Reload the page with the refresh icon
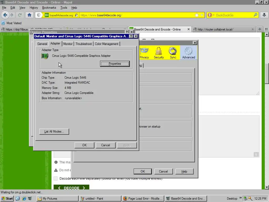The width and height of the screenshot is (269, 202). 20,15
